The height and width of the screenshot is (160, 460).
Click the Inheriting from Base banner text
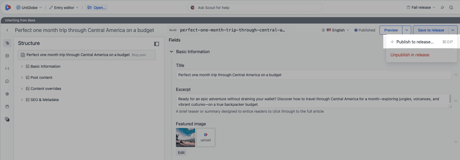pyautogui.click(x=20, y=20)
